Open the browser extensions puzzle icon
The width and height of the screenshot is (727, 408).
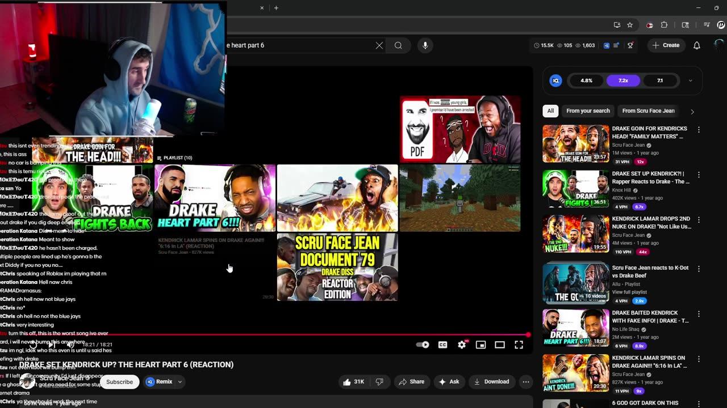pos(664,25)
